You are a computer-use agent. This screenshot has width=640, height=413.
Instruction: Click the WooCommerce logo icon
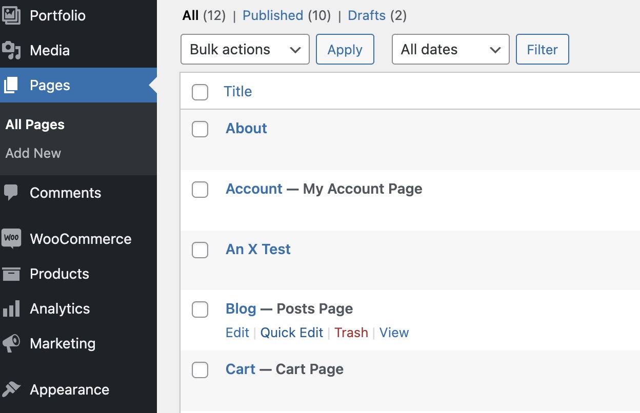(11, 239)
